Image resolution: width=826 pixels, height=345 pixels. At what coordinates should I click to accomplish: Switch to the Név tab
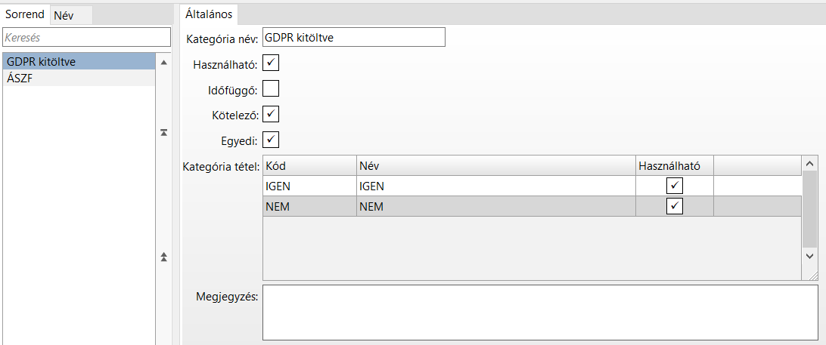pos(64,15)
